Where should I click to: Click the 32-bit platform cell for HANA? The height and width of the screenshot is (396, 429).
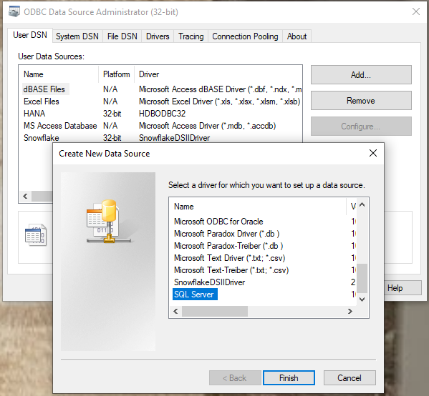[x=112, y=114]
